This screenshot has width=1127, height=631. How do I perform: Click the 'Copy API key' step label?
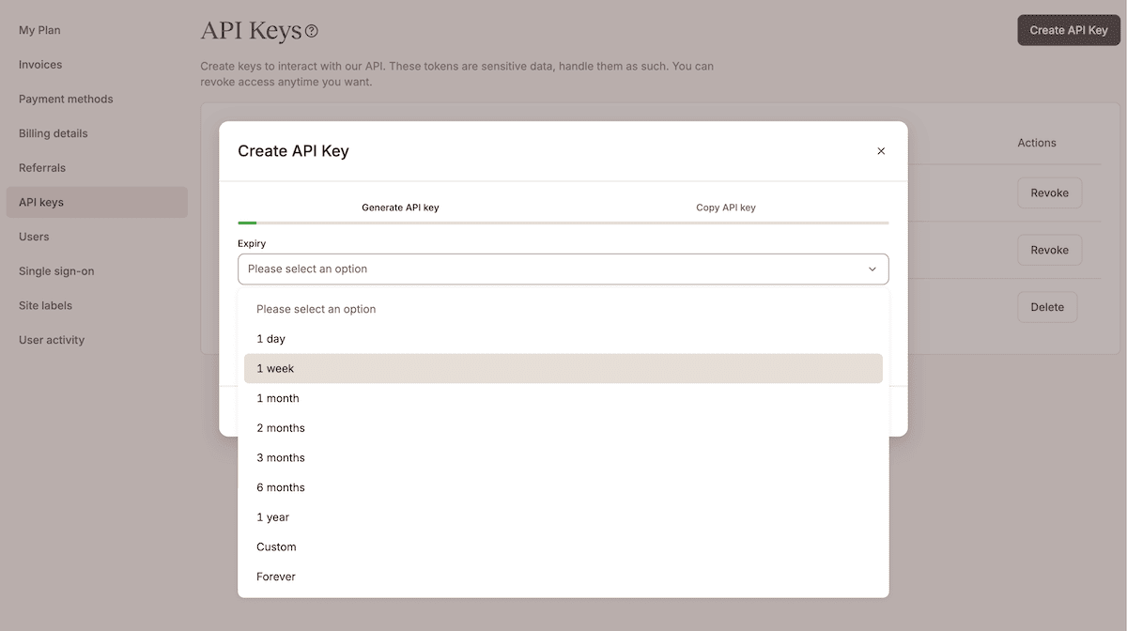click(726, 208)
